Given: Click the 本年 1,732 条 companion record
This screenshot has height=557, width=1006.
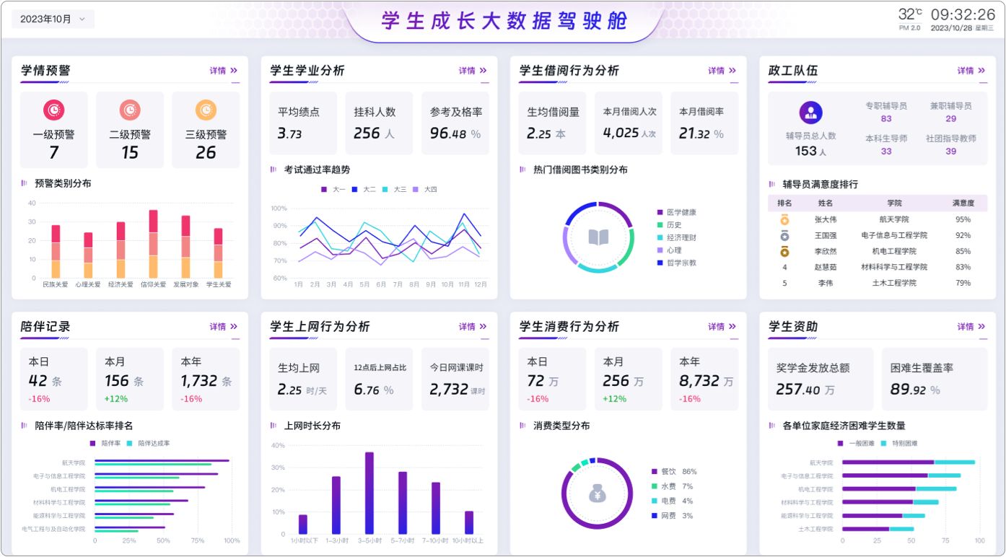Looking at the screenshot, I should (206, 381).
